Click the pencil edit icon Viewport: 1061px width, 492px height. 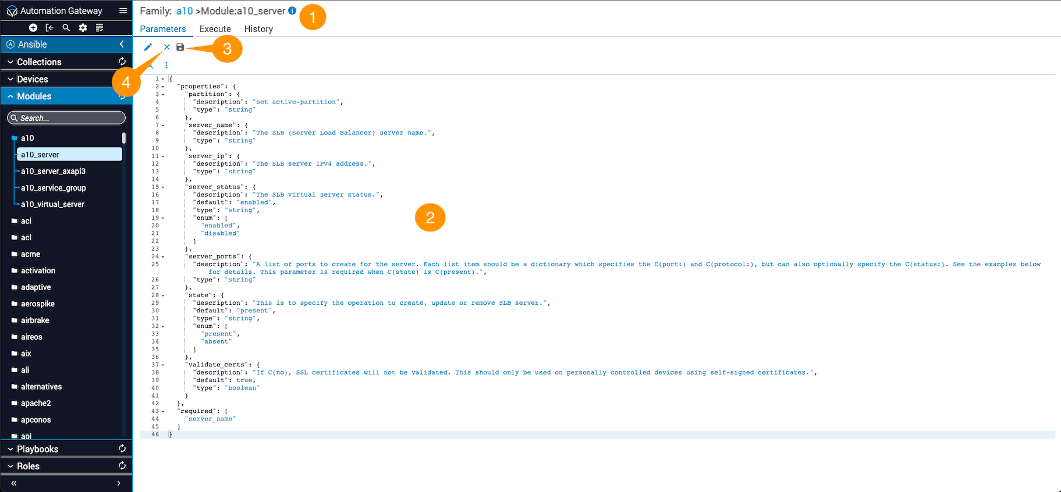point(148,47)
